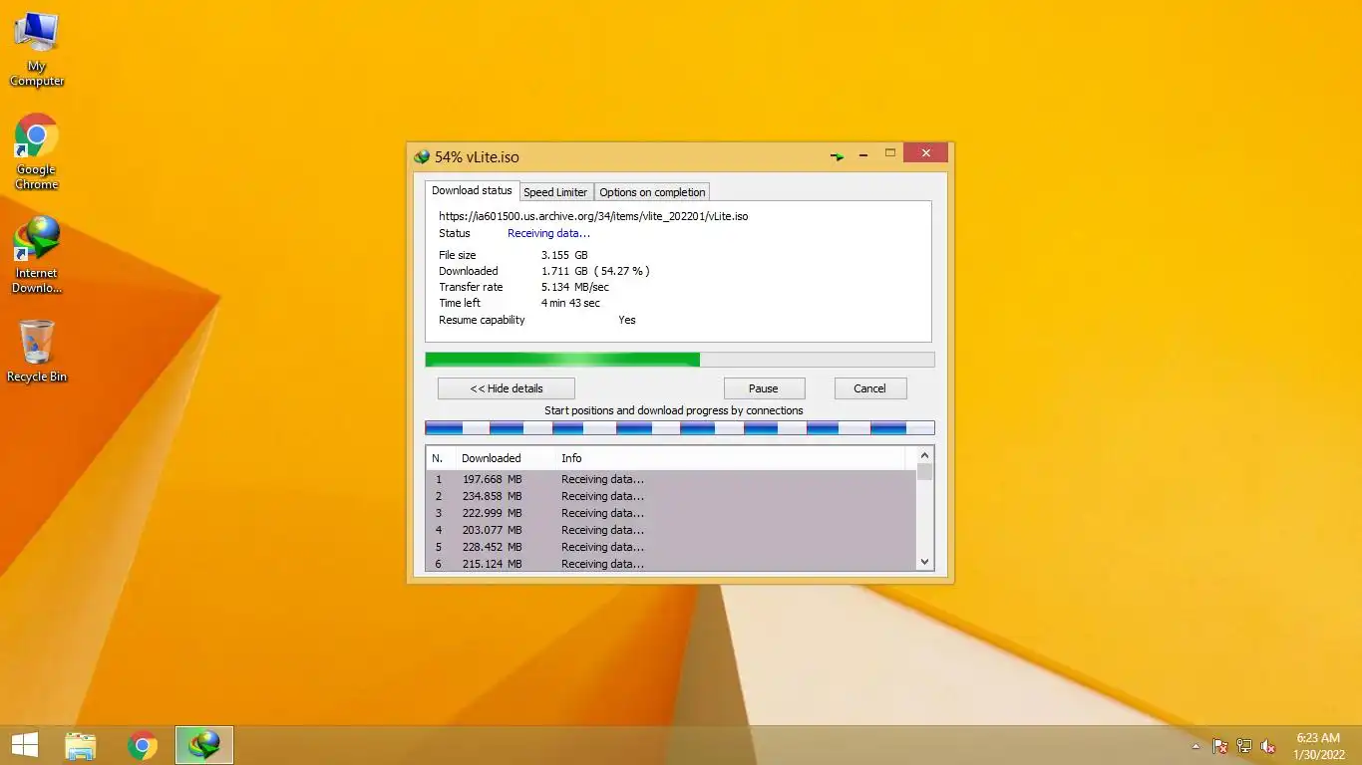Screen dimensions: 1362x765
Task: Click the archive.org download URL text
Action: (x=593, y=215)
